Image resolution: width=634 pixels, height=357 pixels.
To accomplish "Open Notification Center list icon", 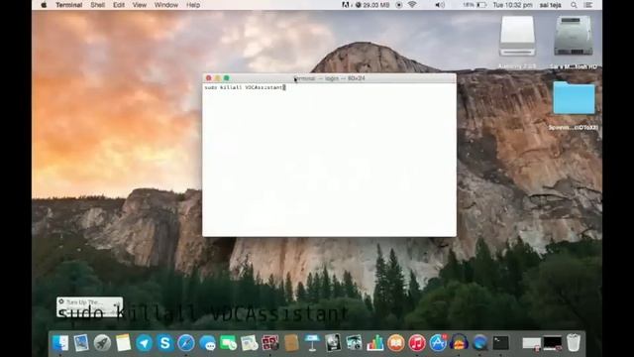I will tap(588, 5).
